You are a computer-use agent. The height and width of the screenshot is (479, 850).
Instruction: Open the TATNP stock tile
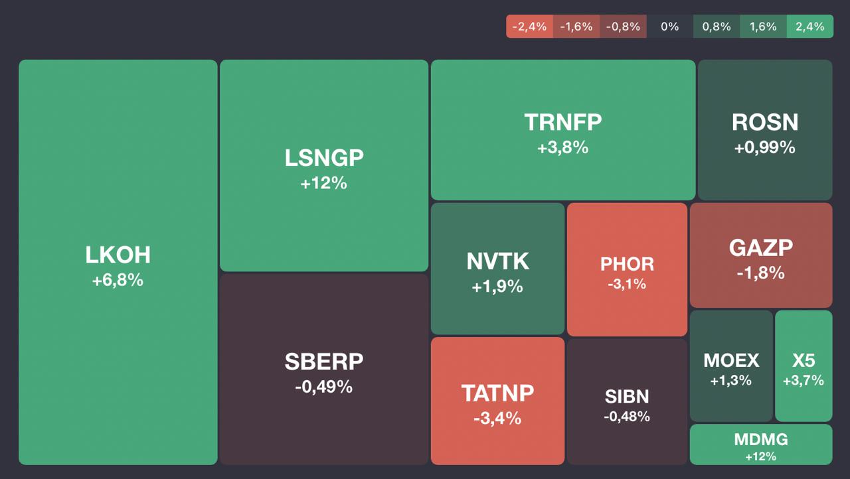click(x=497, y=401)
